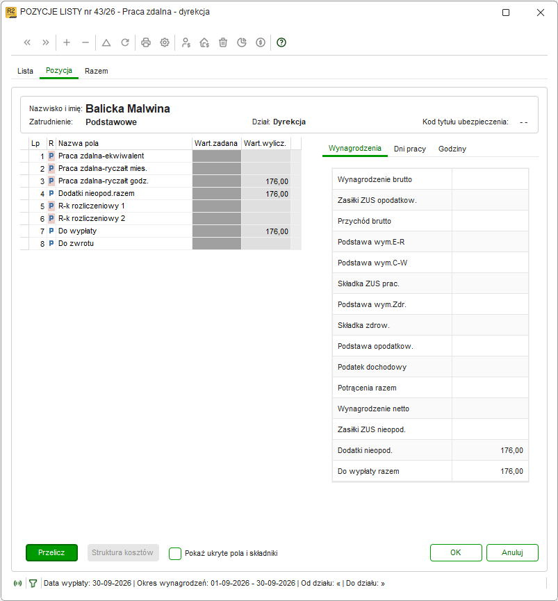558x601 pixels.
Task: Select the 'R-k rozliczeniowy 2' row name
Action: pyautogui.click(x=92, y=218)
